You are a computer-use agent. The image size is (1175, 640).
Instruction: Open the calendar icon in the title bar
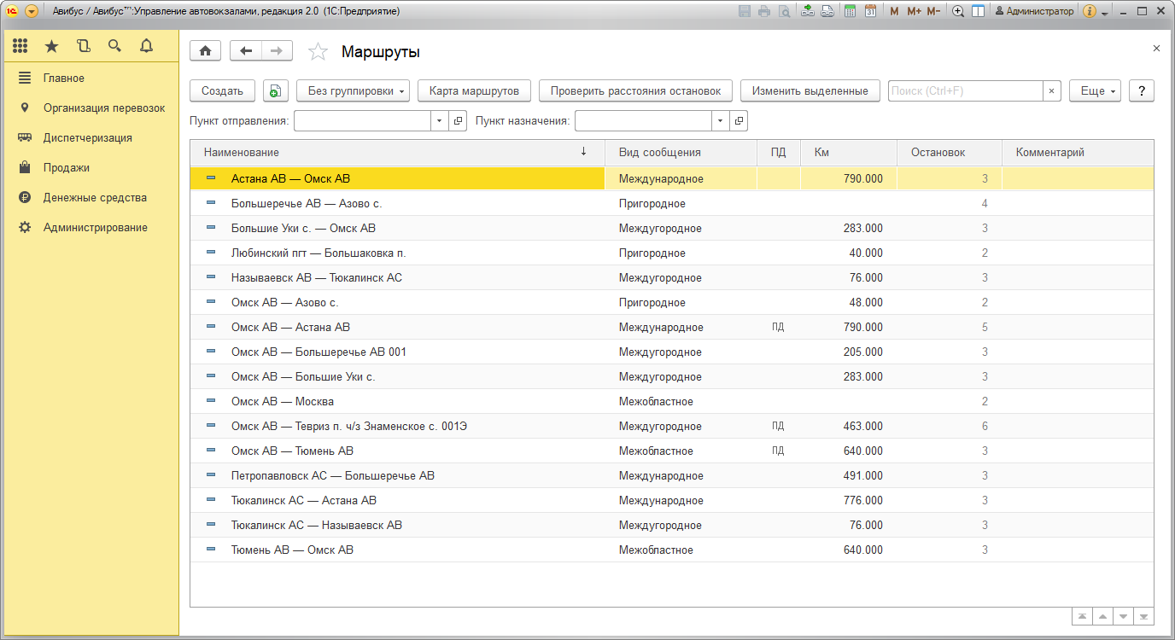coord(870,11)
